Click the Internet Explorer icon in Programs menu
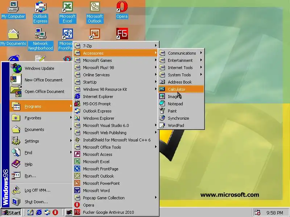 pos(77,96)
